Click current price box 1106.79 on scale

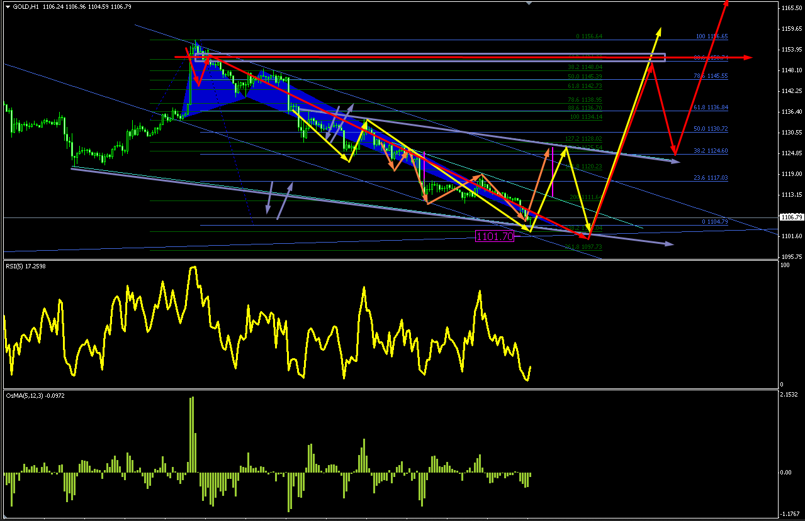(791, 217)
